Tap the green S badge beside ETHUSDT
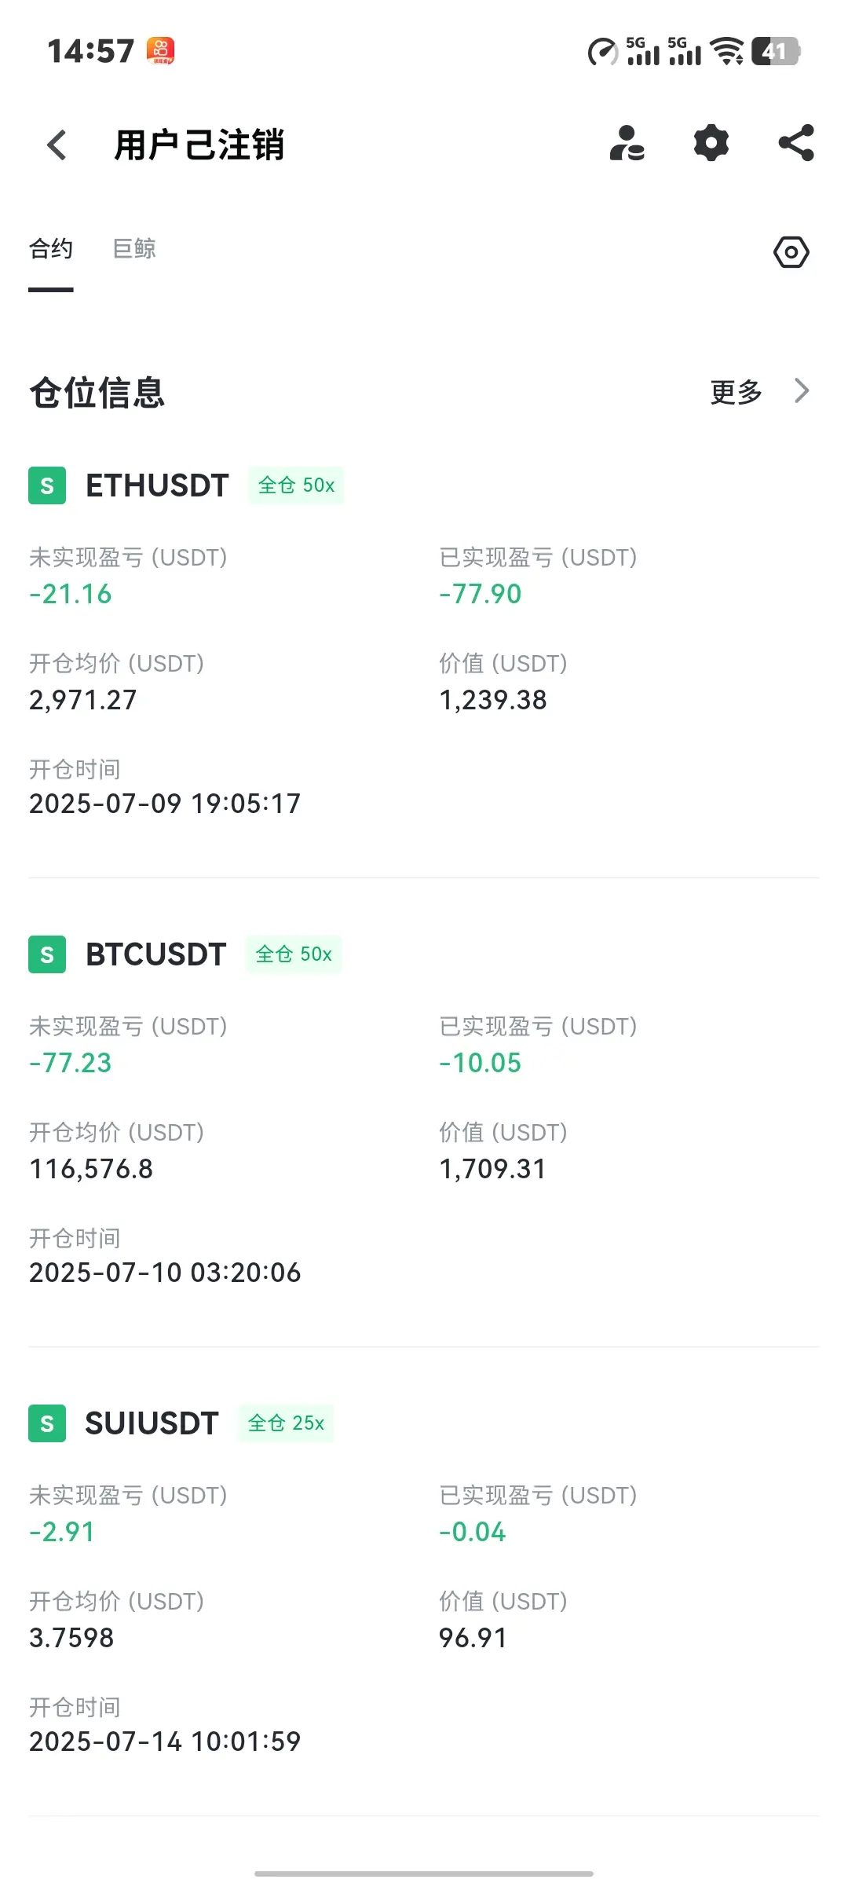Image resolution: width=848 pixels, height=1879 pixels. pos(47,485)
